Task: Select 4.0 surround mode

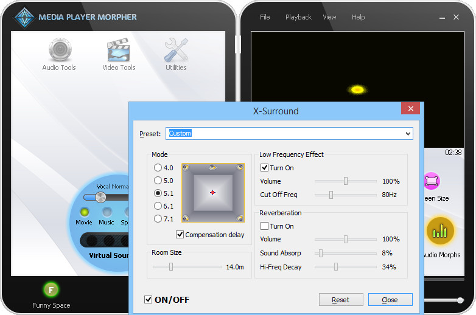Action: pos(163,168)
